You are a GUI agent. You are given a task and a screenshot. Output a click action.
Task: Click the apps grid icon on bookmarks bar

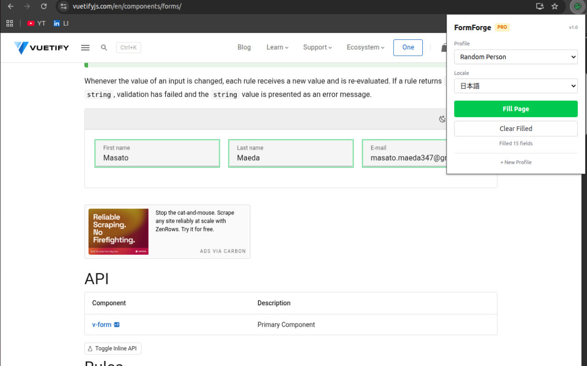pyautogui.click(x=9, y=23)
